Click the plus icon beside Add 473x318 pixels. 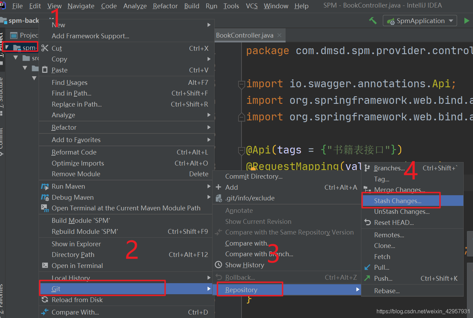tap(218, 187)
